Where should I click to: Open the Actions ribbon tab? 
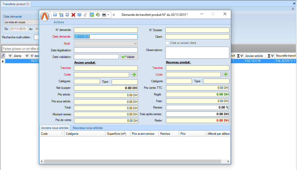pyautogui.click(x=59, y=22)
